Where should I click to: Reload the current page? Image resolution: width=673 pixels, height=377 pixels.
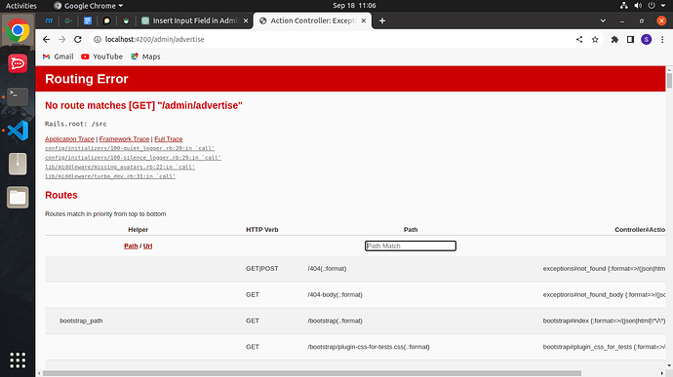click(78, 40)
